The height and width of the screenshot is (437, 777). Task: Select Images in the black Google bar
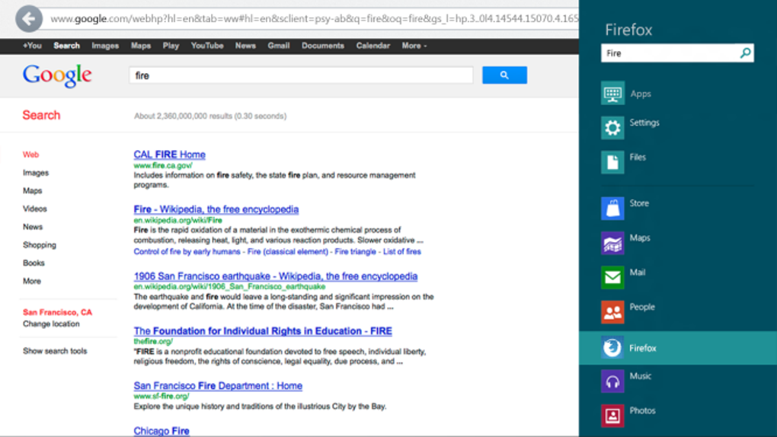pos(105,46)
